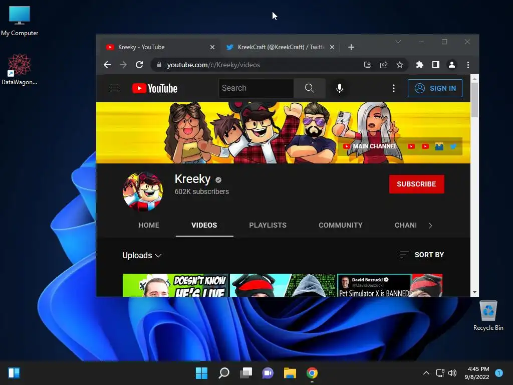Select the My Computer desktop icon

click(20, 21)
